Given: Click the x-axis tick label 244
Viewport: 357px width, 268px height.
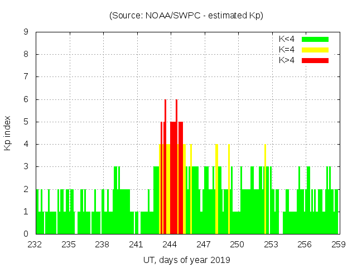Looking at the screenshot, I should [170, 245].
